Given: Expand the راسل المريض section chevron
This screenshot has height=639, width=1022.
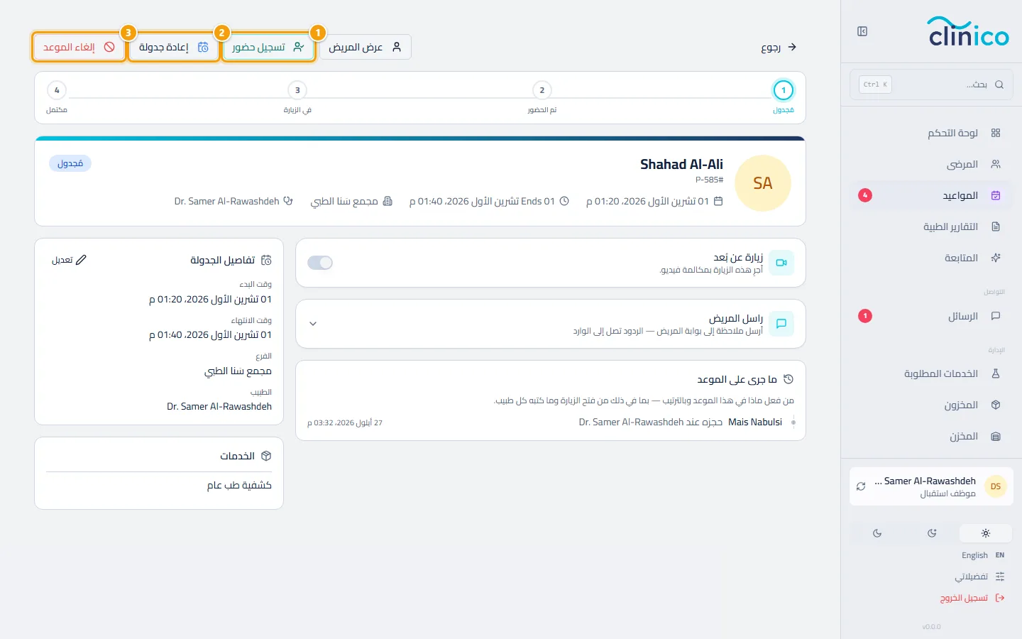Looking at the screenshot, I should pyautogui.click(x=313, y=324).
